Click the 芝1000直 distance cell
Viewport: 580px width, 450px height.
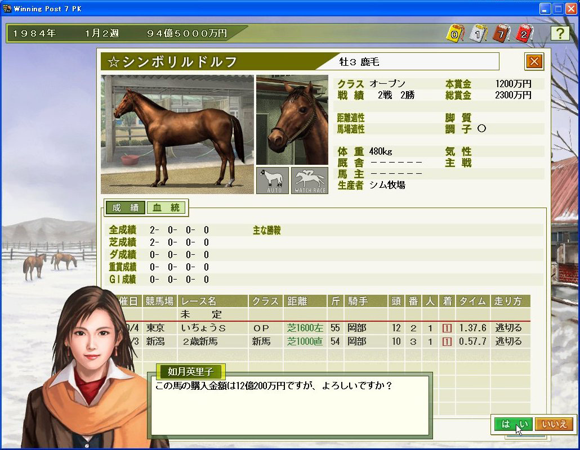tap(305, 341)
